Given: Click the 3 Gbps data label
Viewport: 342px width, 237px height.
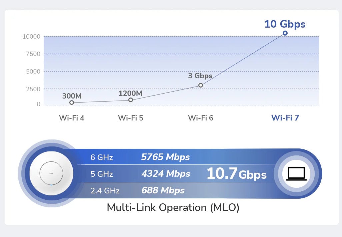Looking at the screenshot, I should pyautogui.click(x=200, y=76).
